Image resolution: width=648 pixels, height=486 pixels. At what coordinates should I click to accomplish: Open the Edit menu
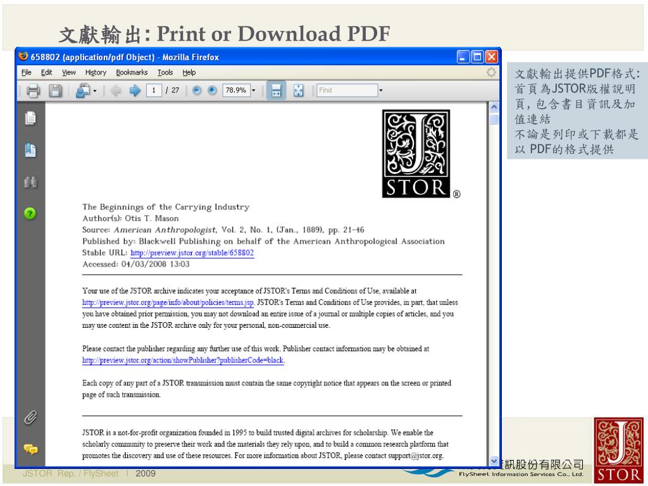[x=46, y=72]
